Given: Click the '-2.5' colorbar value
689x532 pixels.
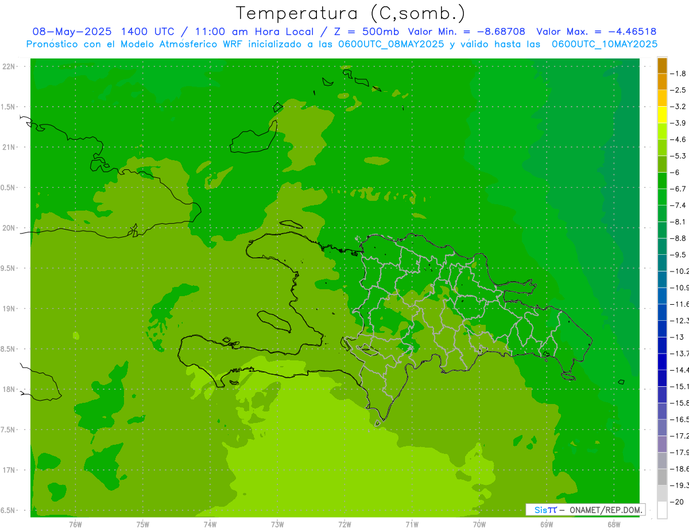Looking at the screenshot, I should pos(679,90).
